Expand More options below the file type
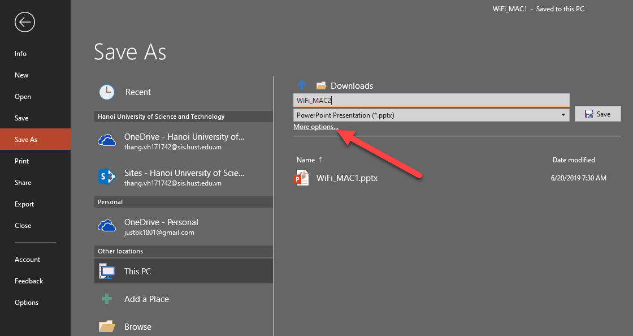The width and height of the screenshot is (633, 336). point(315,127)
